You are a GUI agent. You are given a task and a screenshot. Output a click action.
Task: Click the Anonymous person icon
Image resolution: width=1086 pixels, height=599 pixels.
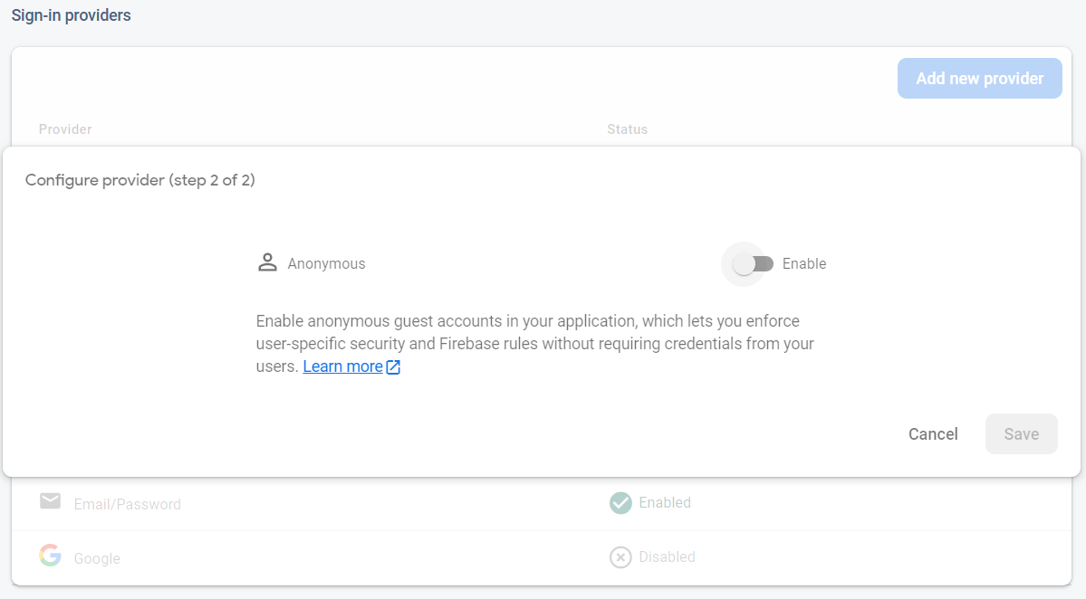267,263
